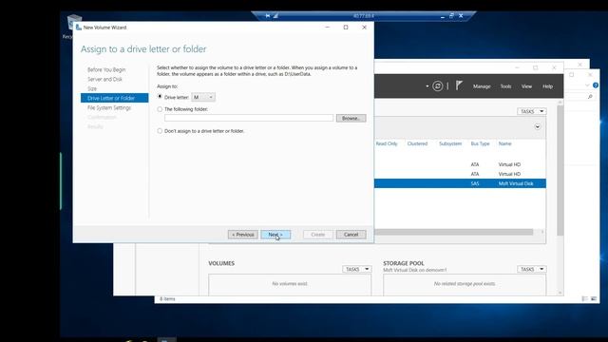Sort by Clustered column header
The width and height of the screenshot is (608, 342).
point(417,143)
